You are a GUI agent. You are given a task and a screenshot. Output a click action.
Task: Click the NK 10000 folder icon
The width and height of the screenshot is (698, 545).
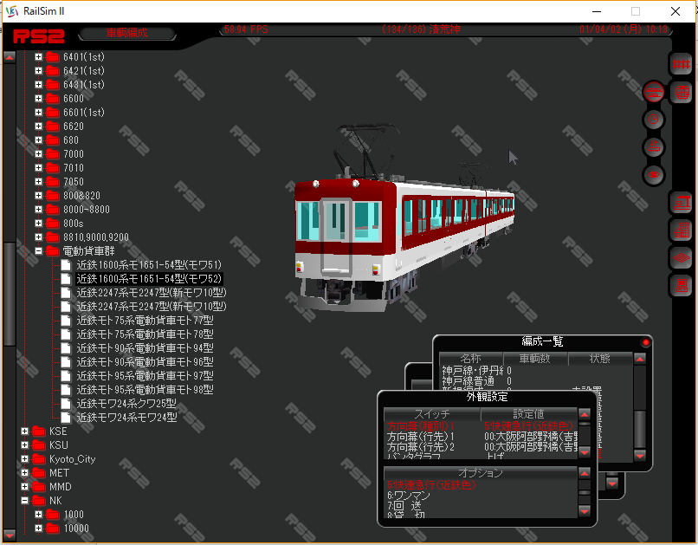[x=53, y=528]
